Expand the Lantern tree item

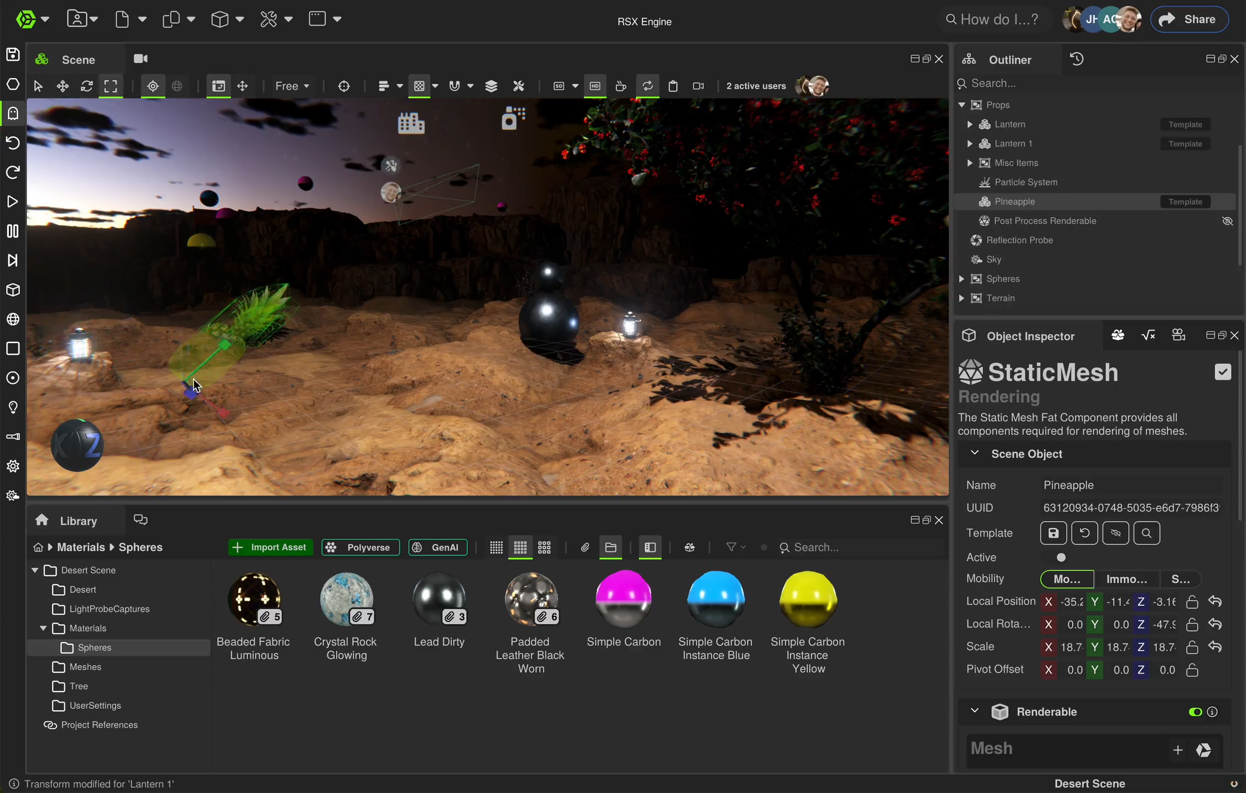point(970,124)
